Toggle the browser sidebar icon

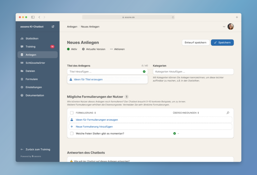coord(33,17)
